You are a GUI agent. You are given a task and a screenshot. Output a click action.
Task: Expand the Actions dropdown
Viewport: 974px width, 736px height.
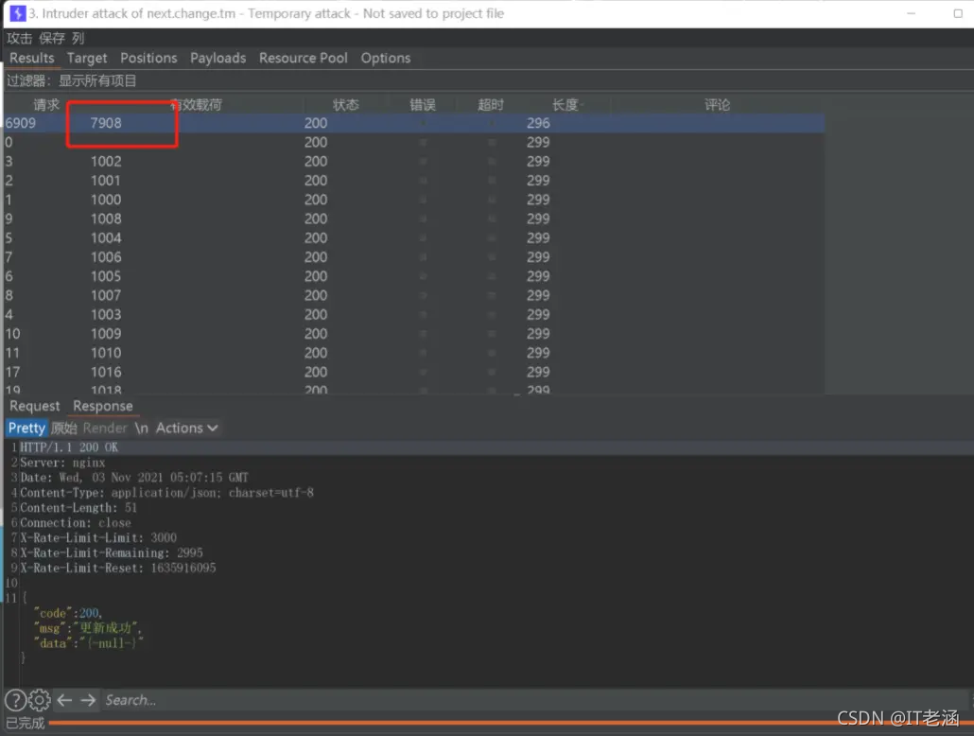pyautogui.click(x=186, y=428)
